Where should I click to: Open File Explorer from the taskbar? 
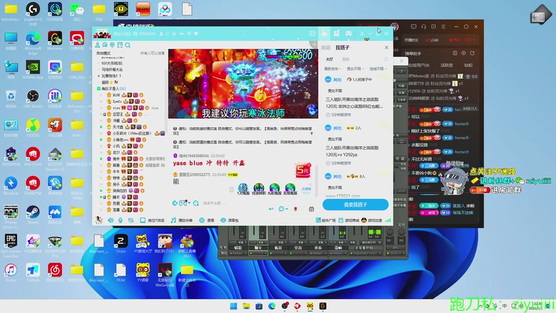pyautogui.click(x=246, y=306)
